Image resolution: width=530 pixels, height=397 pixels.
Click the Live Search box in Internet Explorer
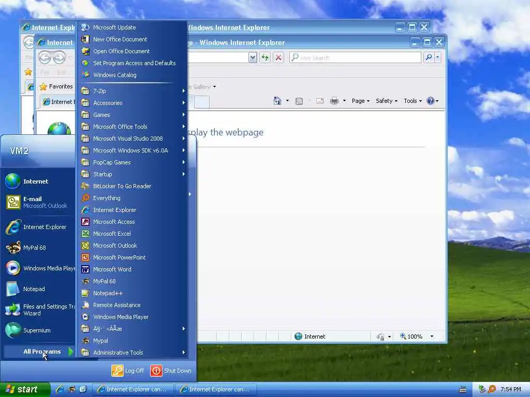355,57
